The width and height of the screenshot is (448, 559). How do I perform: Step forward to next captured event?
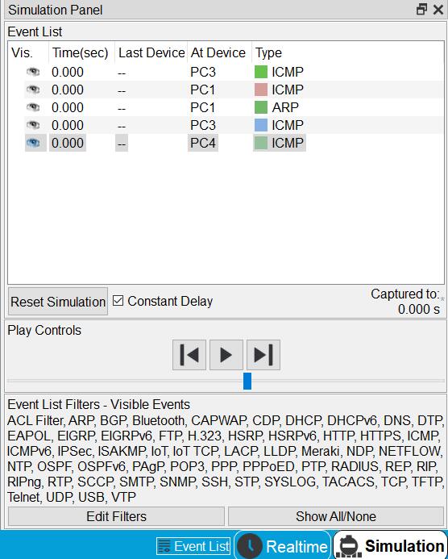point(263,355)
